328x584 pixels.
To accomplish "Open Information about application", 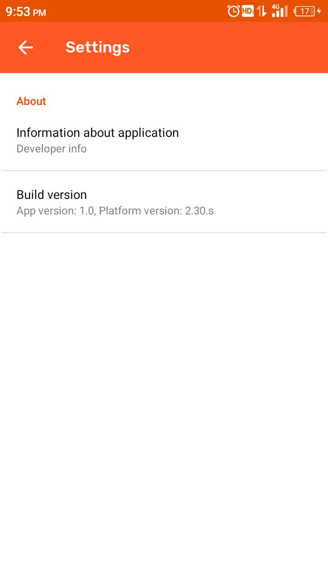I will (x=97, y=133).
